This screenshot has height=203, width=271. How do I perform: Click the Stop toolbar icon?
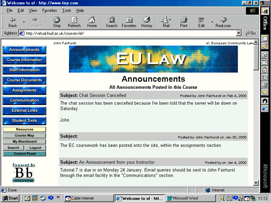click(57, 20)
